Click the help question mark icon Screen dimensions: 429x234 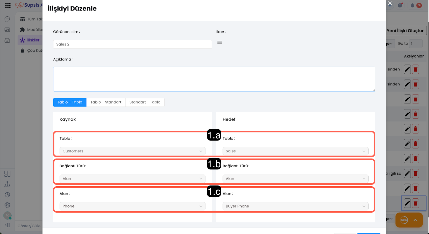point(400,5)
